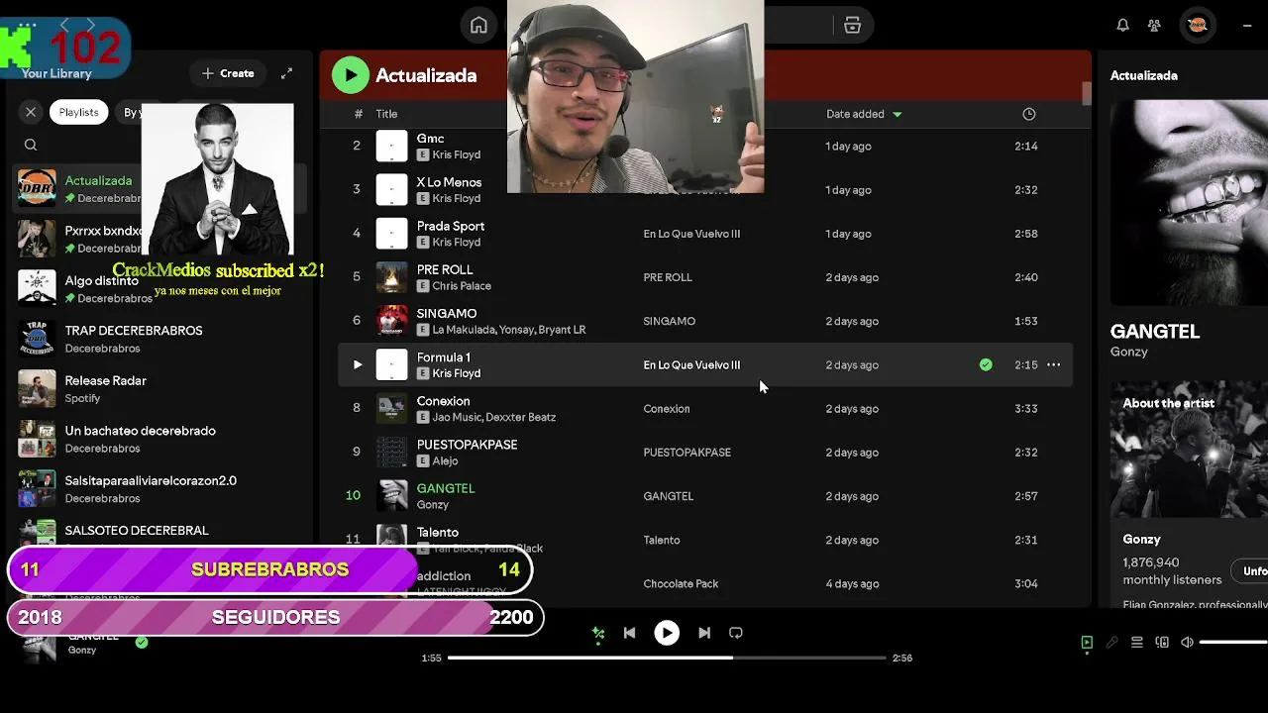
Task: Open the notifications bell
Action: tap(1122, 26)
